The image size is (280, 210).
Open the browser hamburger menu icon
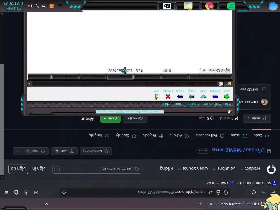tap(7, 192)
